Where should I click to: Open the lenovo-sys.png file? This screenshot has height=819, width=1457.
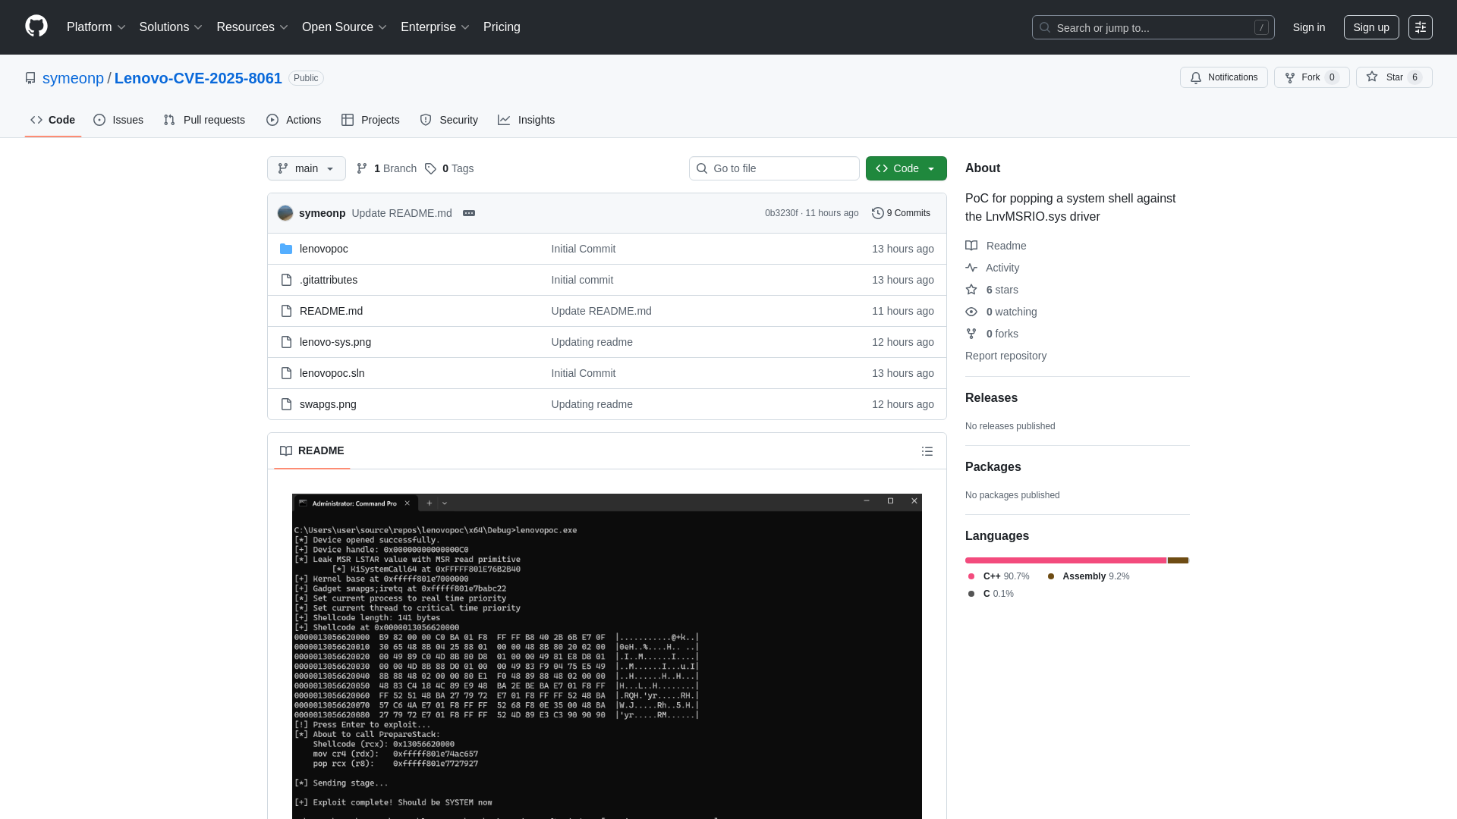click(335, 342)
